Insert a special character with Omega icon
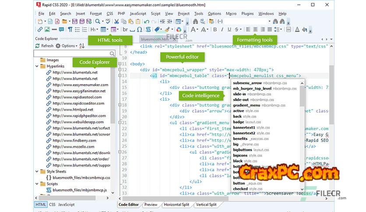366x212 pixels. tap(139, 30)
